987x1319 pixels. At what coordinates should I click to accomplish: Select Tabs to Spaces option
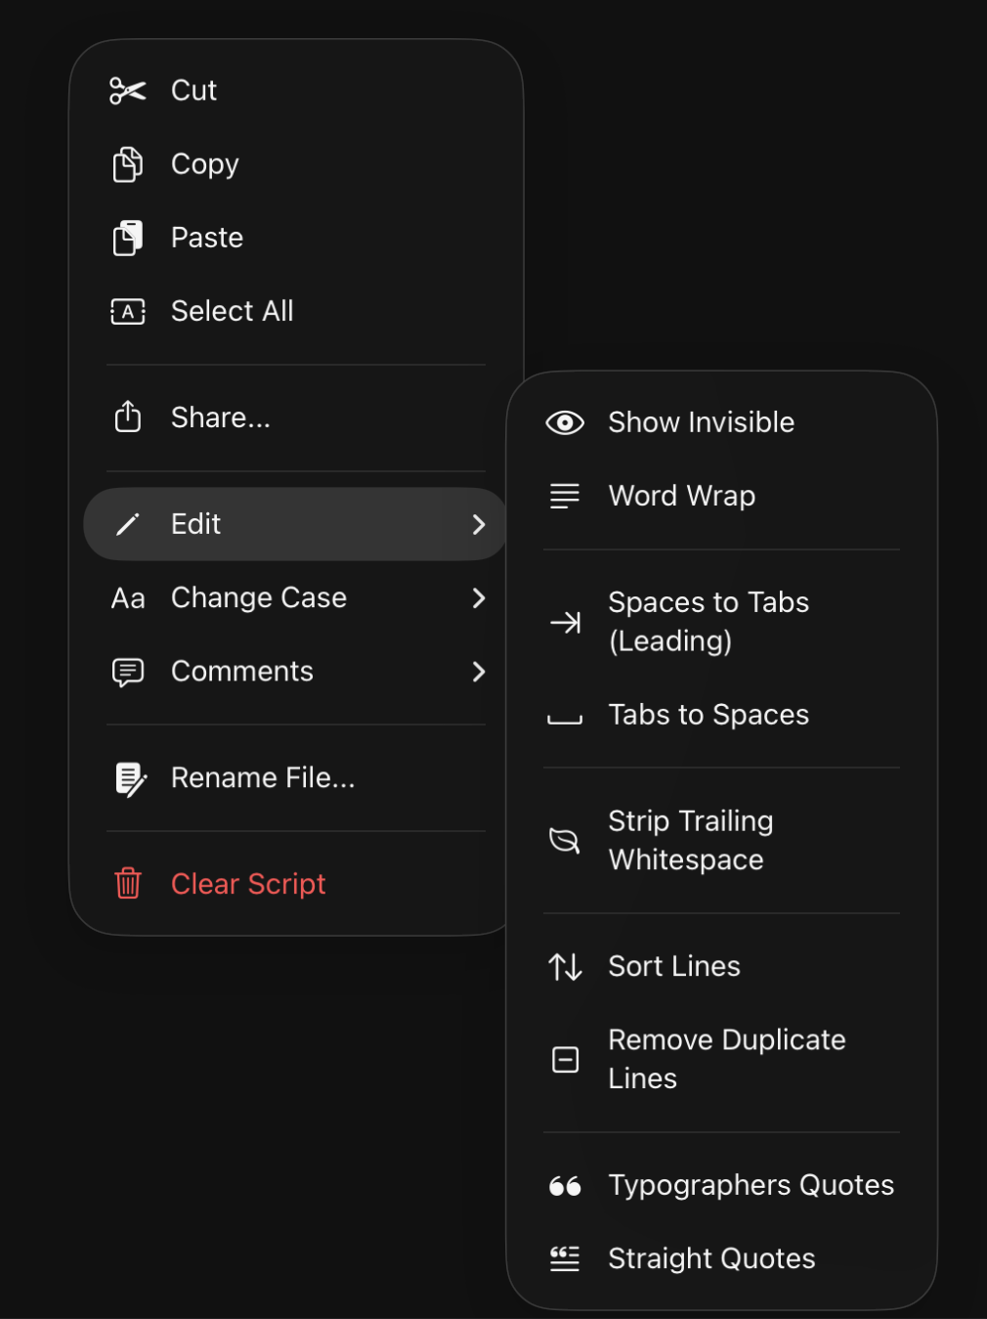pyautogui.click(x=722, y=715)
